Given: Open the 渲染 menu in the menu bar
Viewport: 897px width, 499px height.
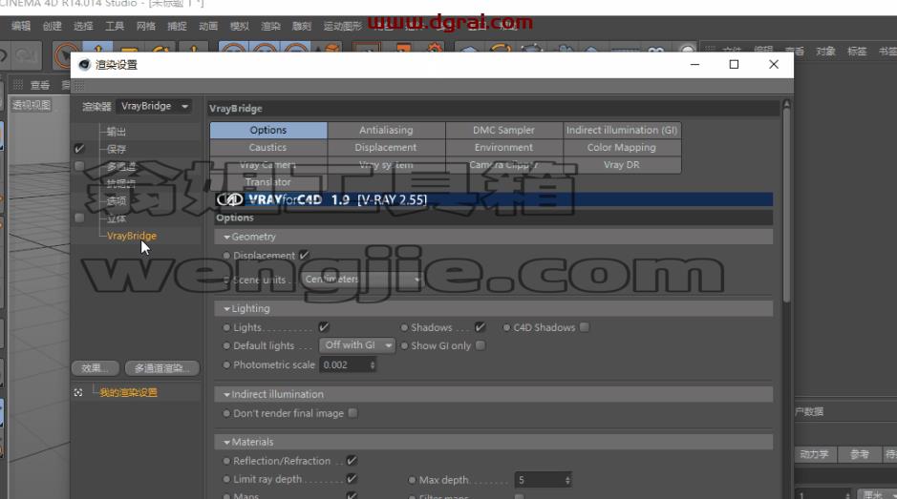Looking at the screenshot, I should coord(270,26).
